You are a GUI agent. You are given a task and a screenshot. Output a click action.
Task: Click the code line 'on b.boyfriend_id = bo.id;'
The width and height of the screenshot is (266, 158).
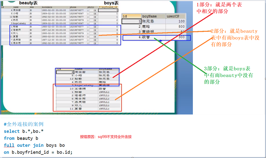38,152
